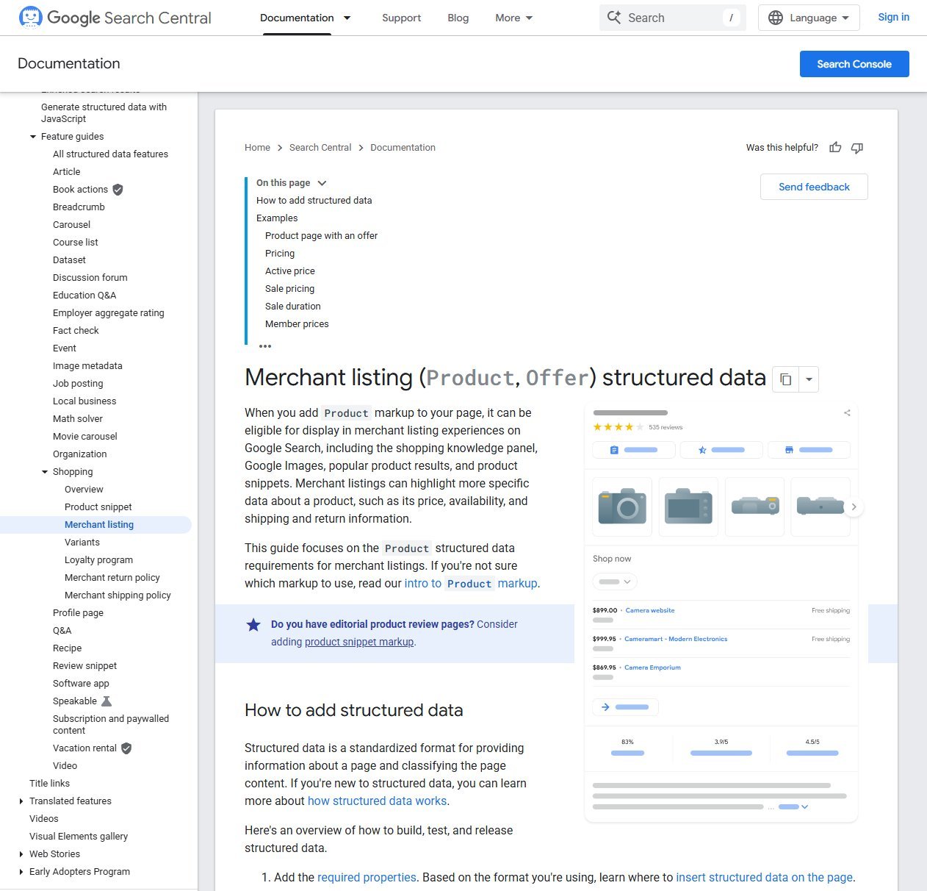
Task: Click the globe Language icon
Action: pos(776,18)
